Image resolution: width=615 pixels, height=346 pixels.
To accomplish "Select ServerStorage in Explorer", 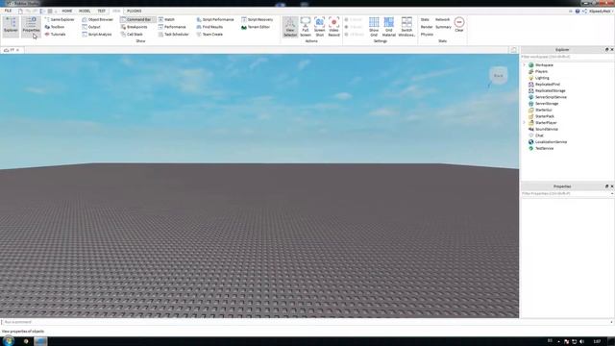I will 547,104.
